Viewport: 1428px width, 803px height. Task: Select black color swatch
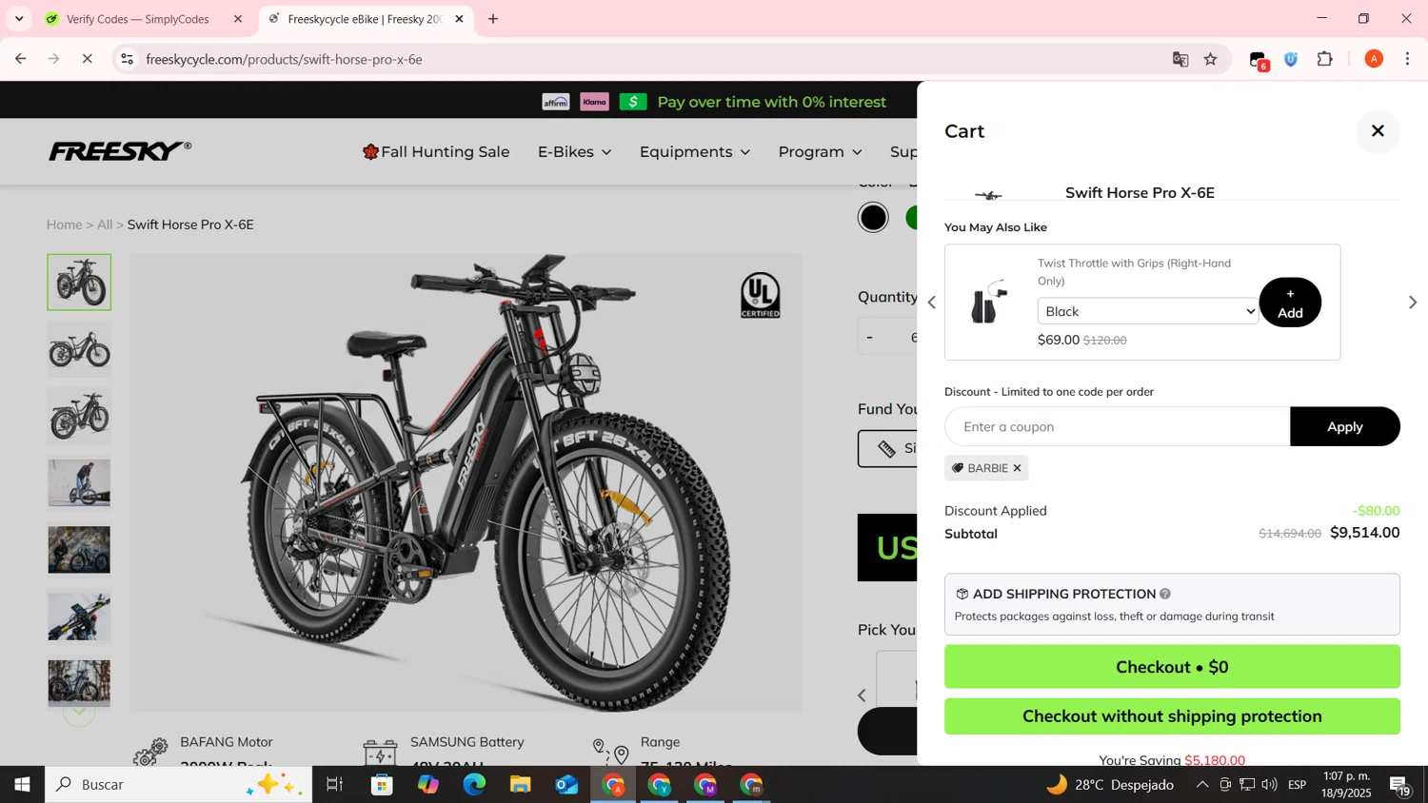tap(873, 217)
